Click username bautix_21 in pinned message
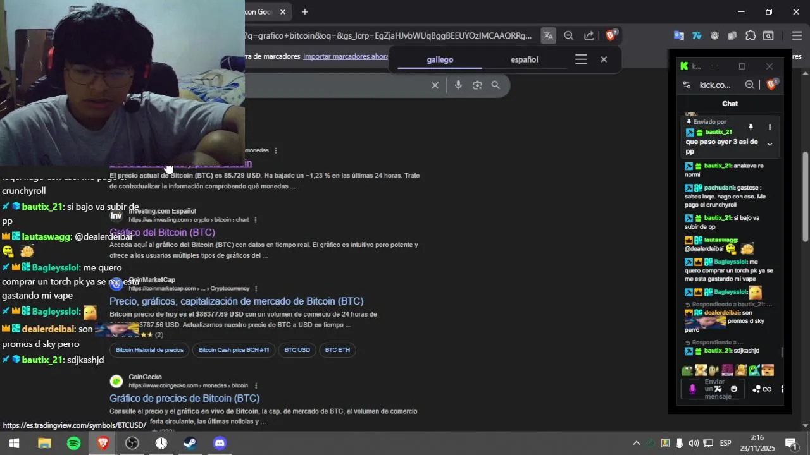 point(718,132)
